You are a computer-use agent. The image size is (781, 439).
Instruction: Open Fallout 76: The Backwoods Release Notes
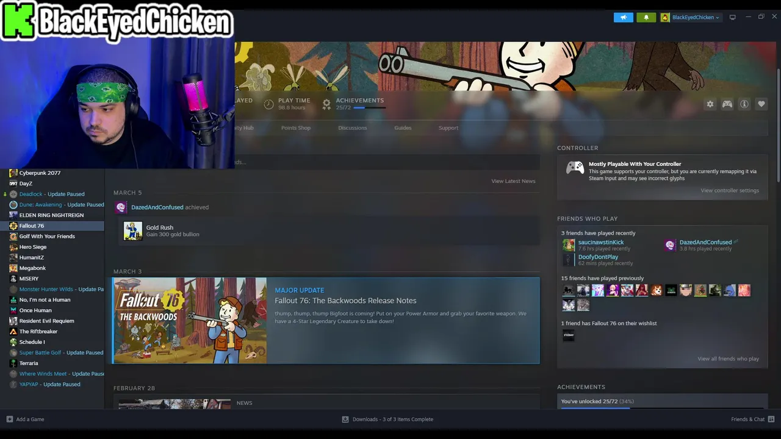345,301
